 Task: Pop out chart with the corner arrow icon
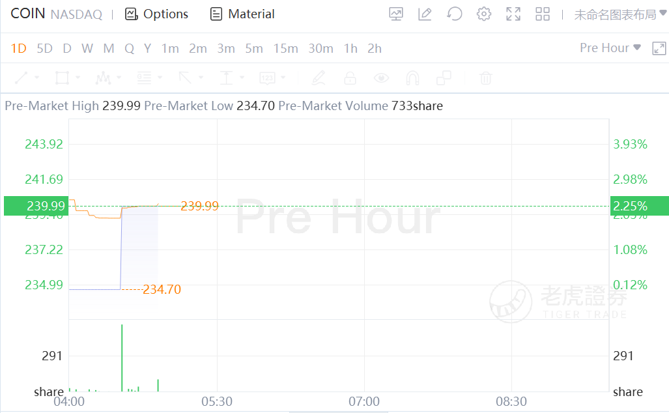pyautogui.click(x=659, y=48)
